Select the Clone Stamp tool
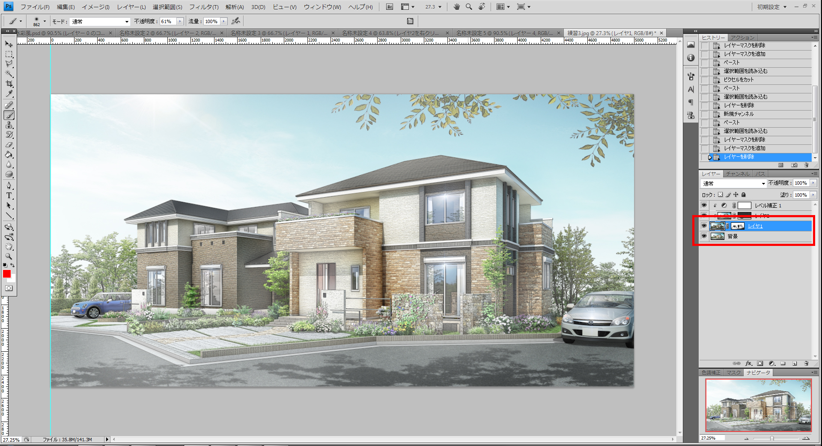 coord(9,125)
